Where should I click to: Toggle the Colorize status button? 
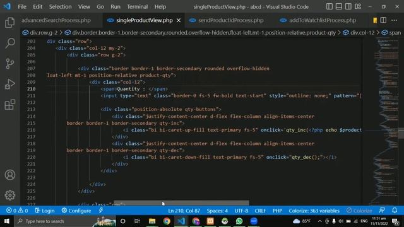(x=359, y=211)
